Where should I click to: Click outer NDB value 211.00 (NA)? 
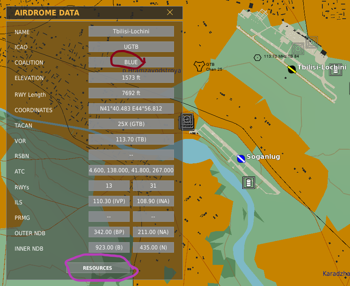[x=153, y=232]
